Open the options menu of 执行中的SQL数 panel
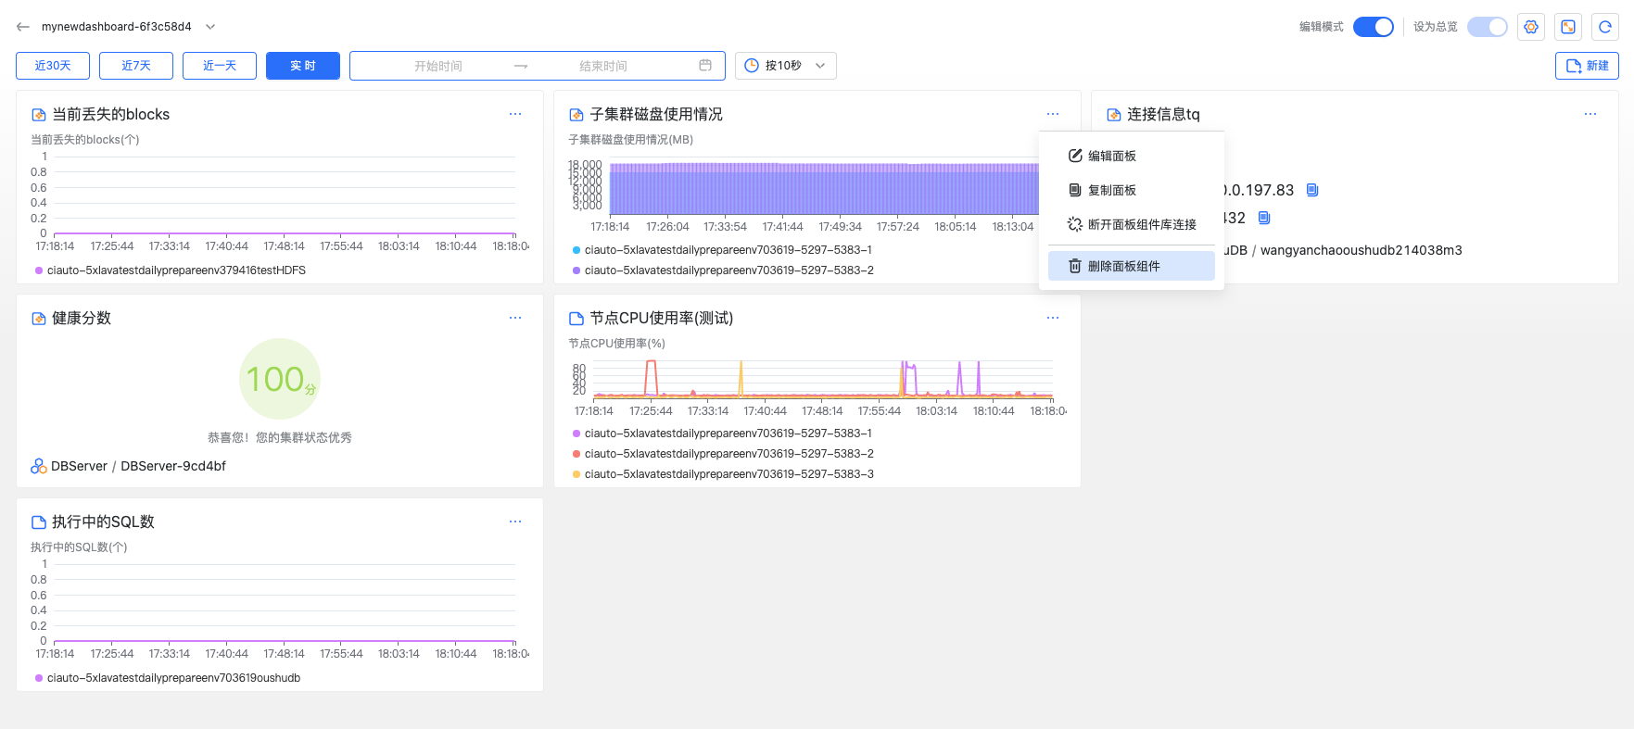The height and width of the screenshot is (729, 1634). (515, 522)
